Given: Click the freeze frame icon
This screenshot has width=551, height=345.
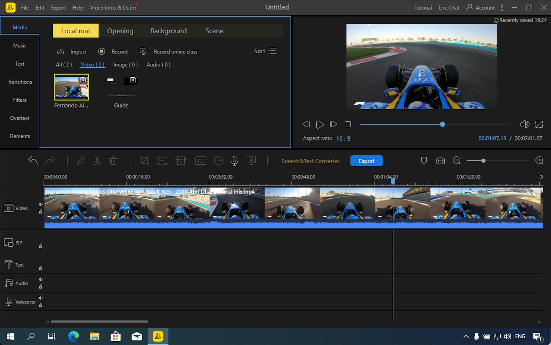Looking at the screenshot, I should [x=201, y=161].
